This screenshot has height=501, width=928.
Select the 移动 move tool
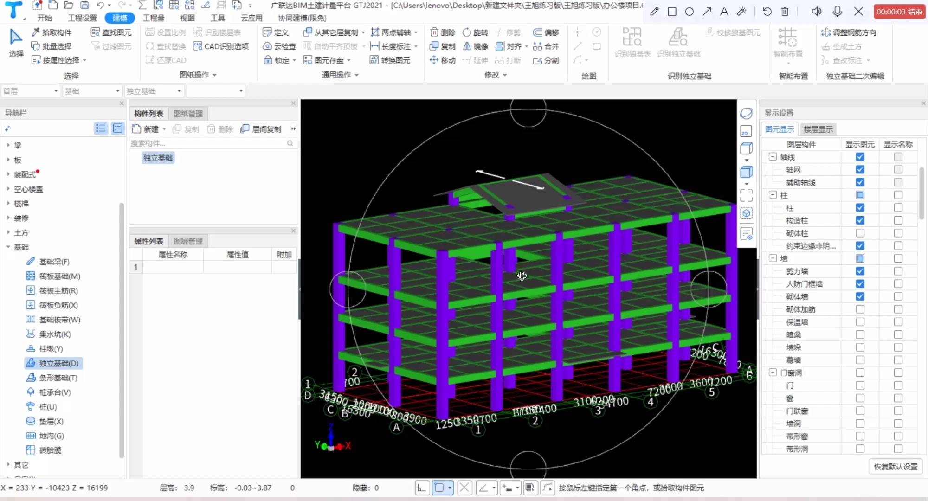point(442,60)
